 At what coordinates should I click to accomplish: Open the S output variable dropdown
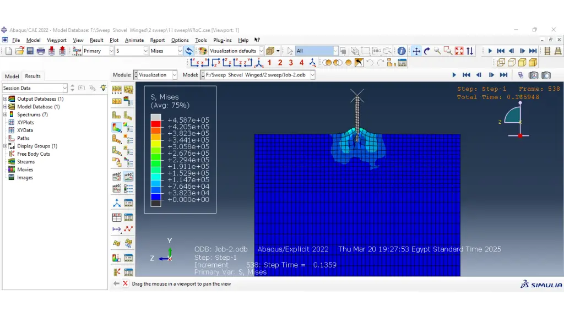132,51
